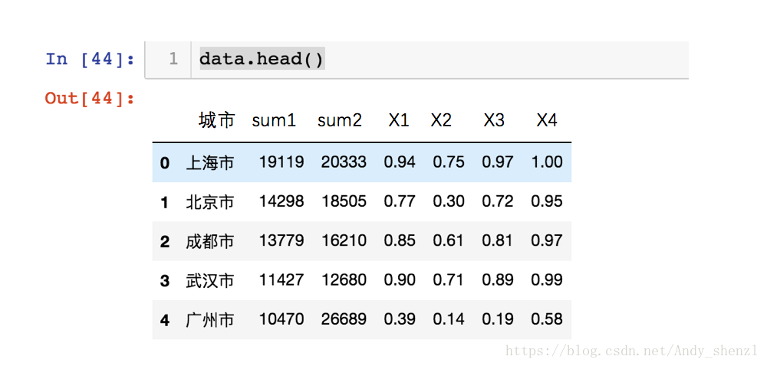Click X3 value 0.89 for 武汉市
The width and height of the screenshot is (767, 366).
pyautogui.click(x=498, y=280)
